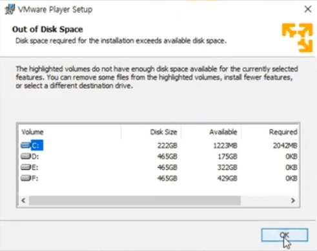Click the horizontal scrollbar thumb
The image size is (317, 251).
click(135, 200)
